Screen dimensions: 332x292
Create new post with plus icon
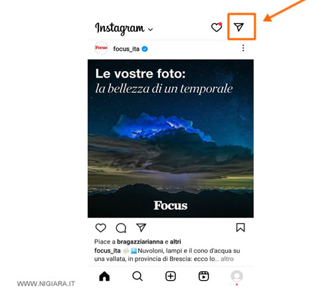[x=171, y=276]
